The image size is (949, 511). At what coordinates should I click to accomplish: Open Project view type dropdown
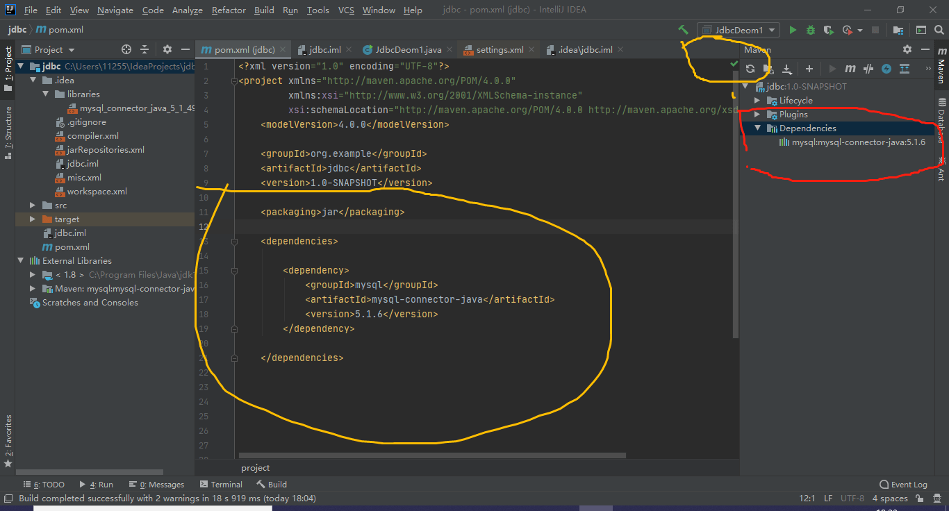[49, 49]
